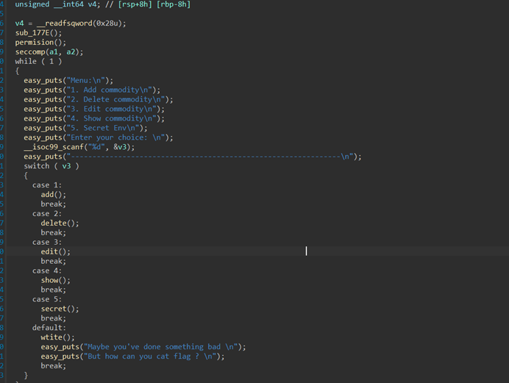Click the switch ( v3 ) statement
Viewport: 509px width, 383px height.
51,166
